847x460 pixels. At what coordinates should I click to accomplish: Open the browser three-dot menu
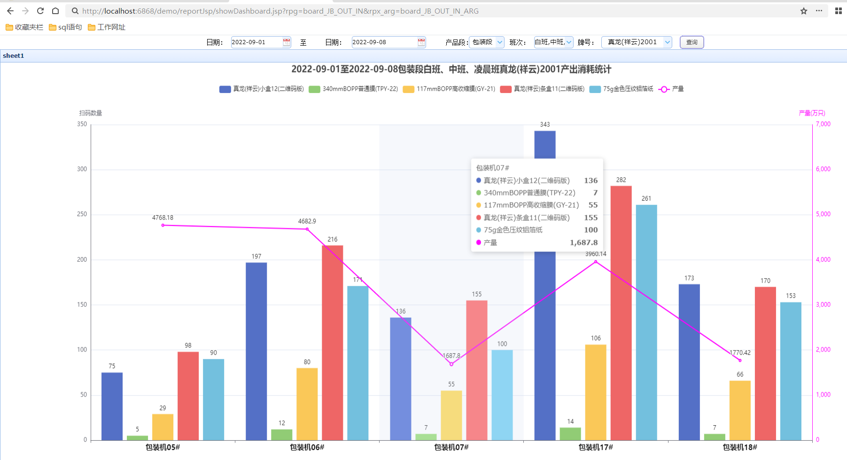click(819, 11)
